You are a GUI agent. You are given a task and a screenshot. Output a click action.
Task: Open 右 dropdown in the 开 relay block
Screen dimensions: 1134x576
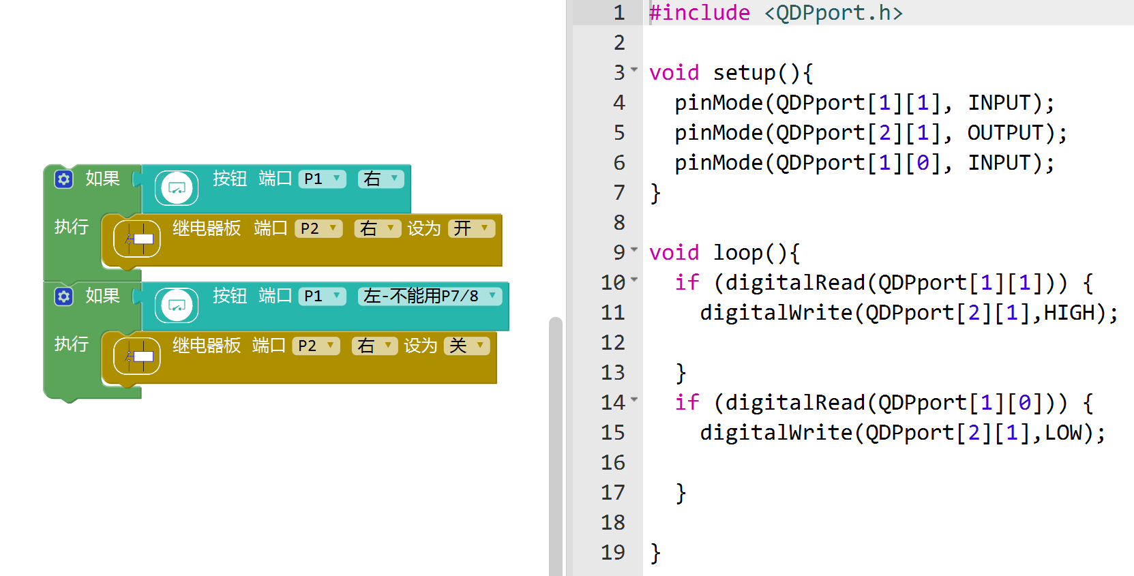pyautogui.click(x=377, y=228)
